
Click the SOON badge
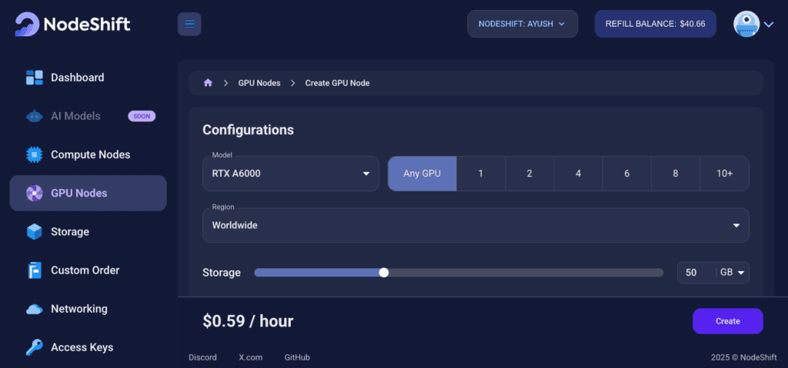142,117
